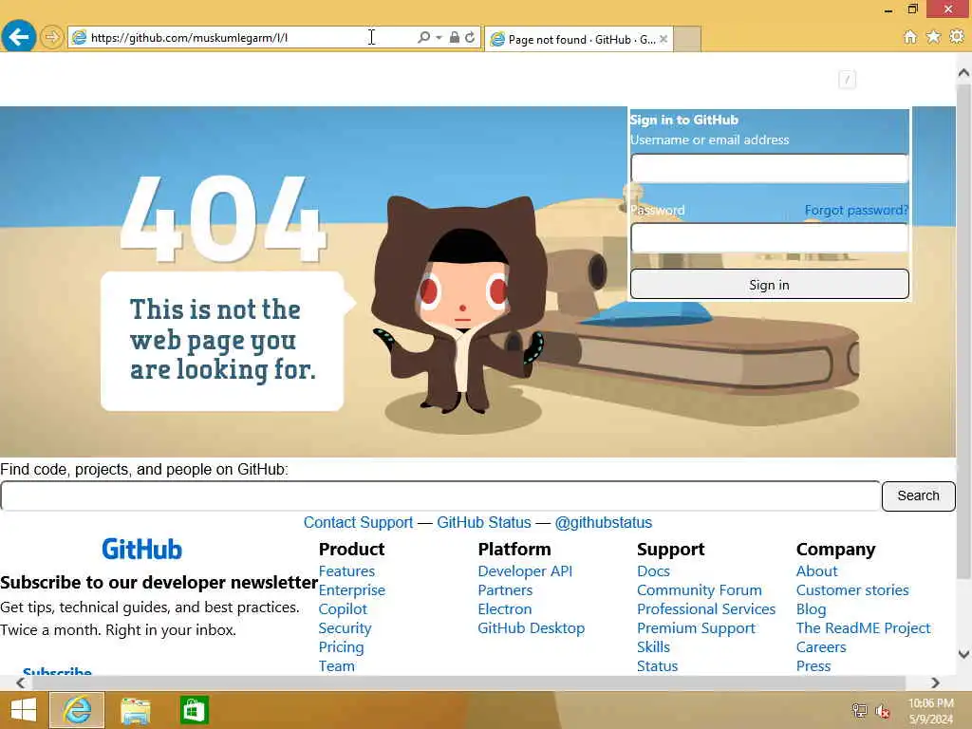This screenshot has width=972, height=729.
Task: Click the Sign in button
Action: click(769, 285)
